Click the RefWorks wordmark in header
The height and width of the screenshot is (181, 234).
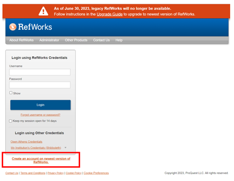point(35,27)
